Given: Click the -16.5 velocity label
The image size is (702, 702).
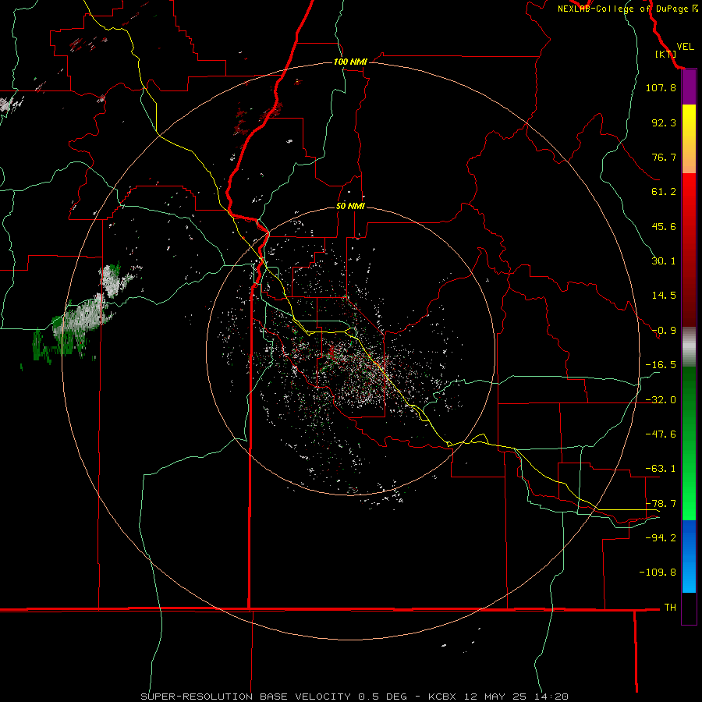Looking at the screenshot, I should click(x=661, y=365).
